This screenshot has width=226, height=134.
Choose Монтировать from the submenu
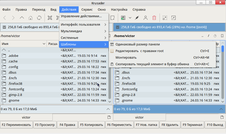pos(126,58)
